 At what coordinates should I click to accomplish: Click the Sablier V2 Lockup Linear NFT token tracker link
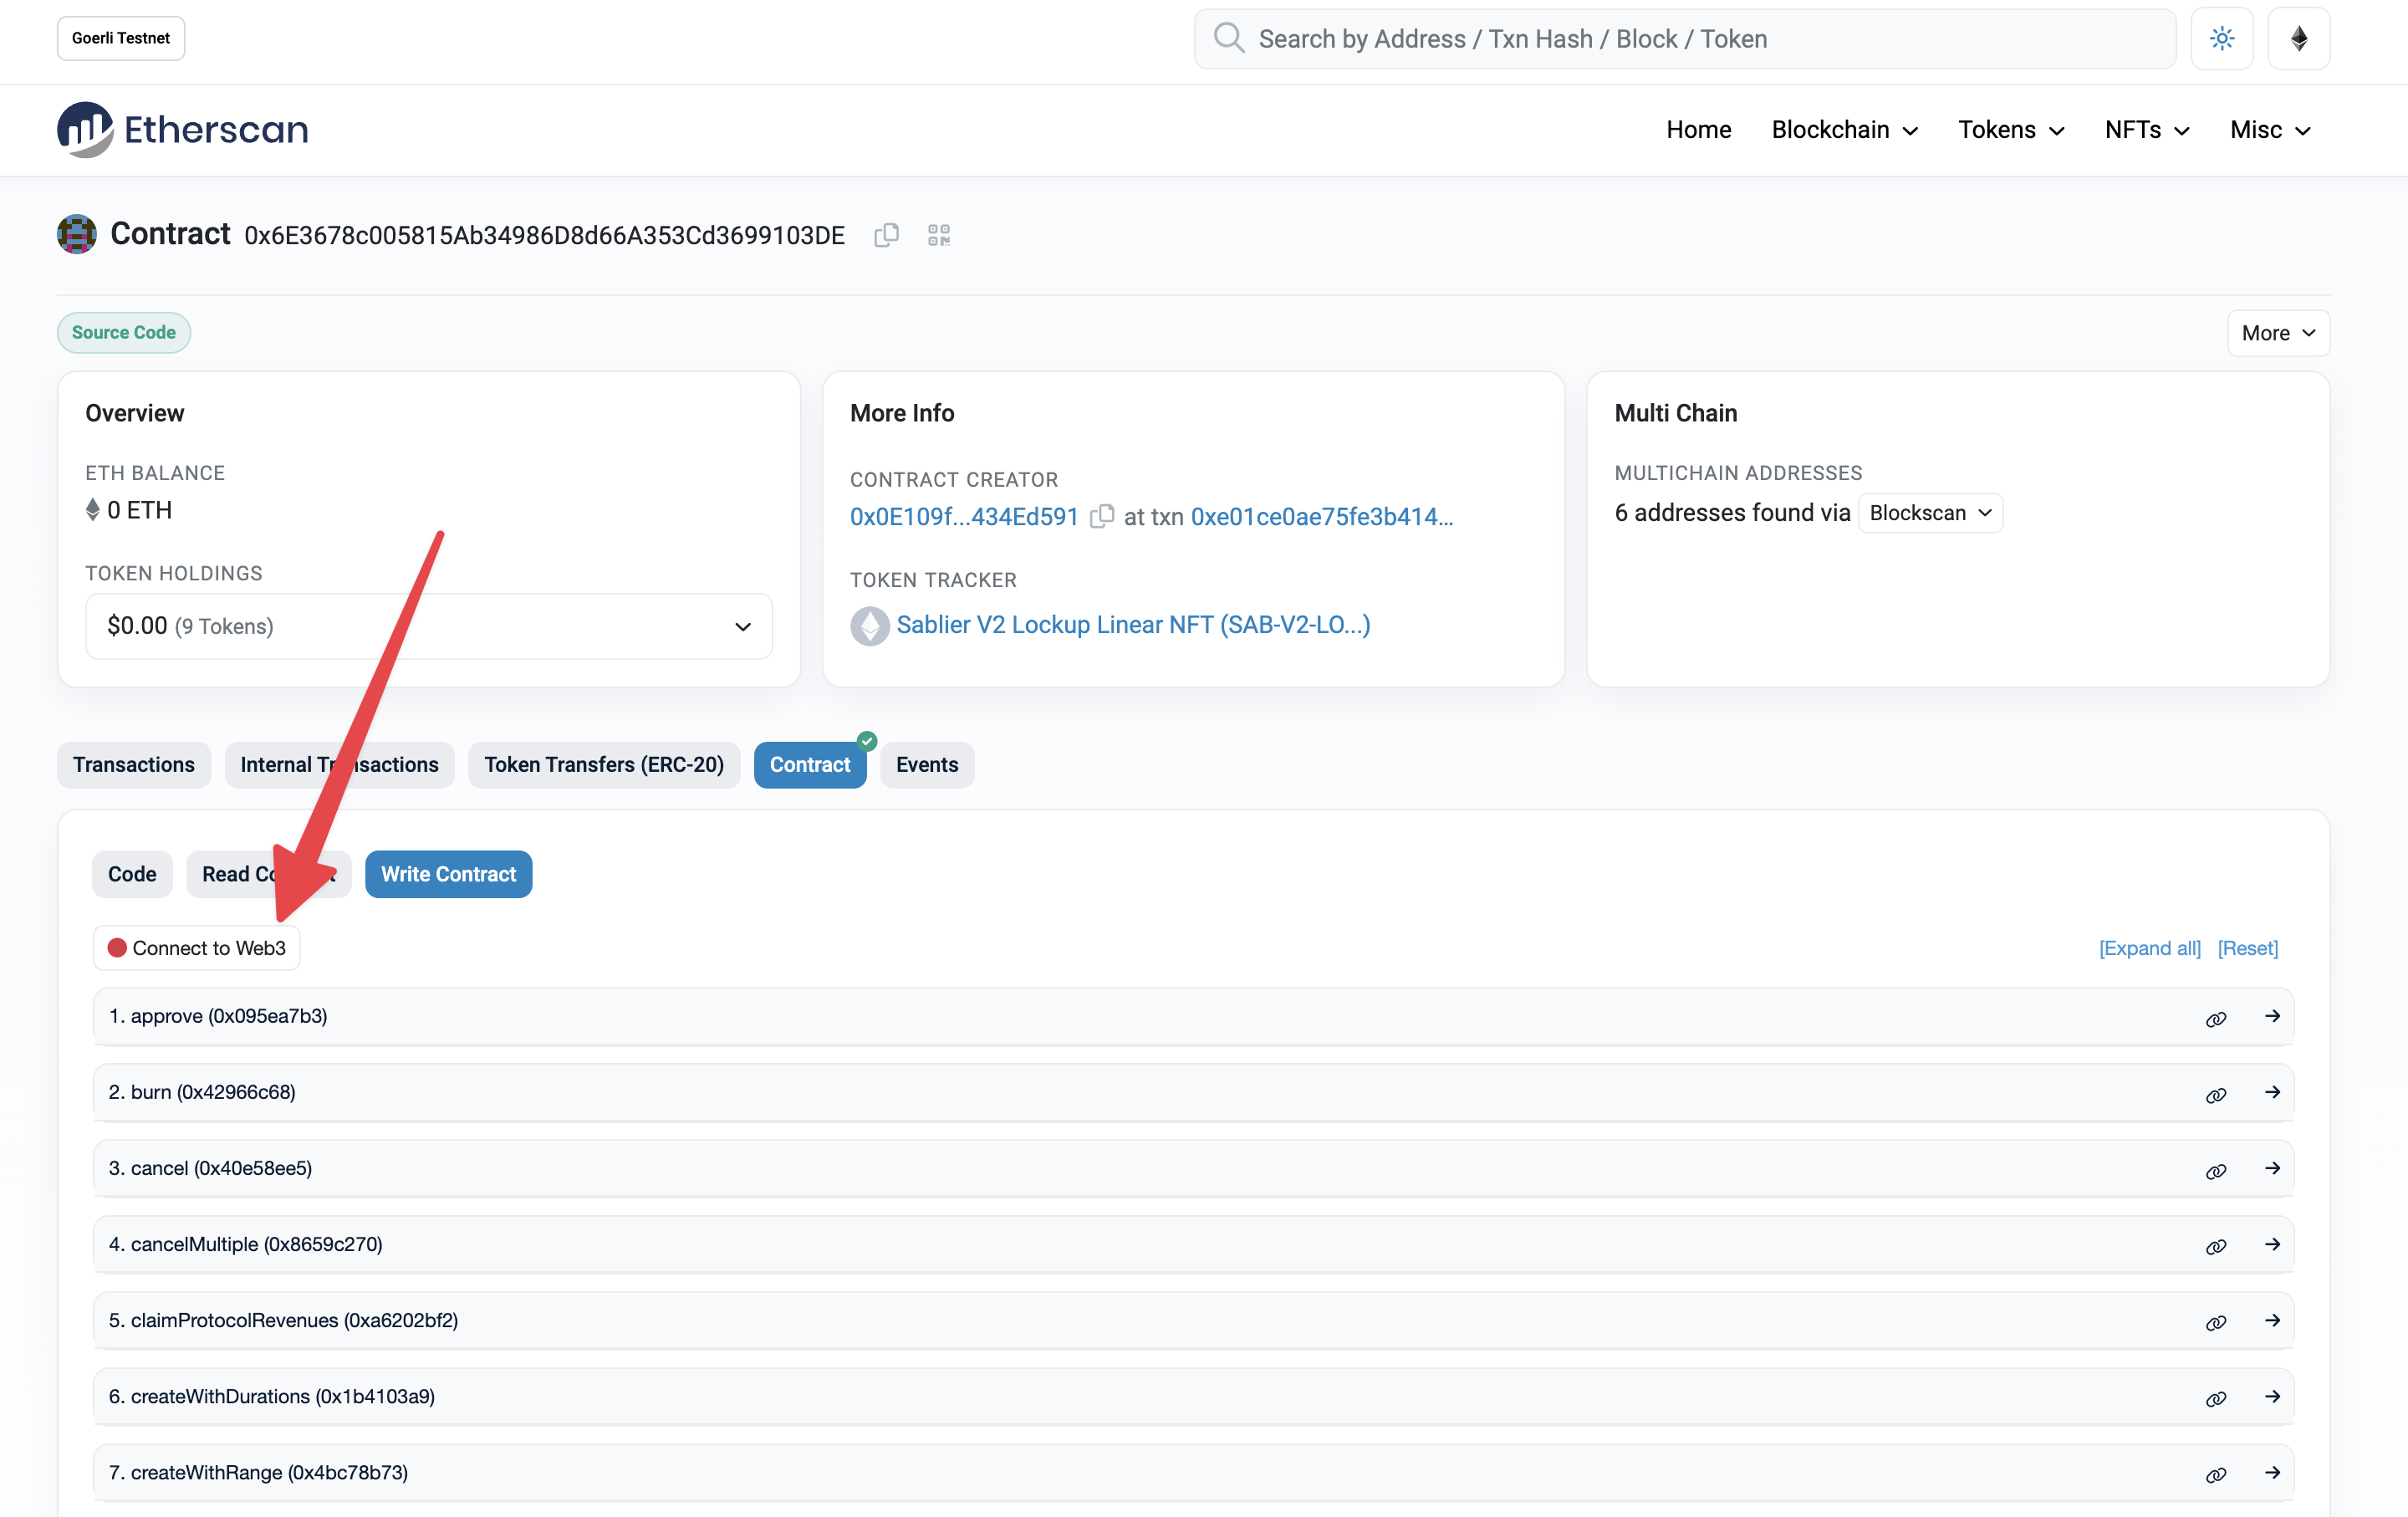pos(1130,624)
